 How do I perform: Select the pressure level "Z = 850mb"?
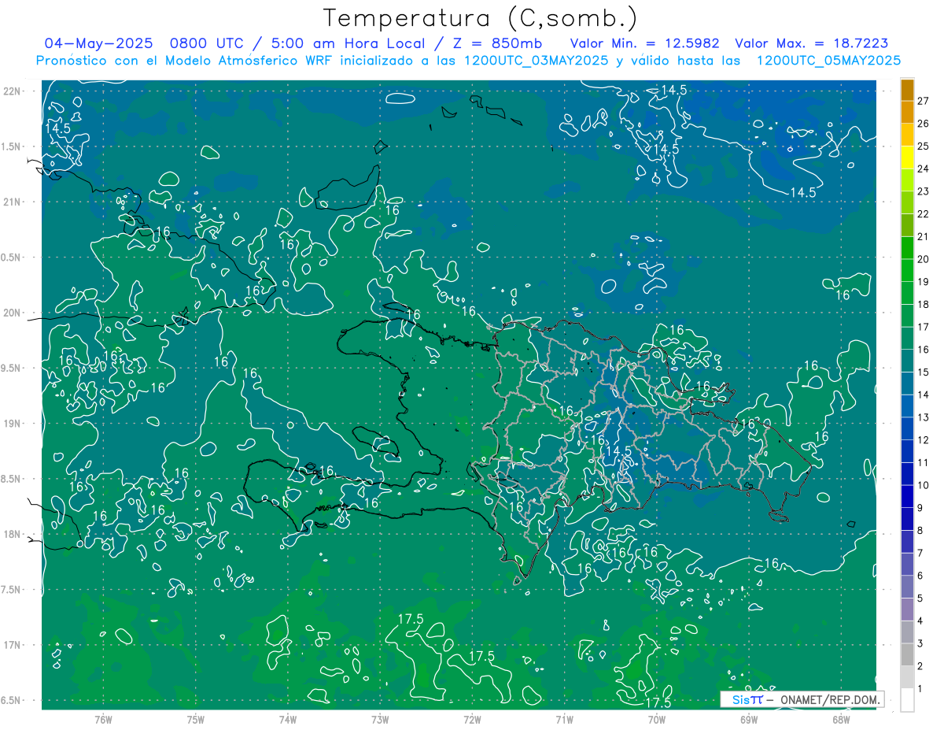[498, 43]
